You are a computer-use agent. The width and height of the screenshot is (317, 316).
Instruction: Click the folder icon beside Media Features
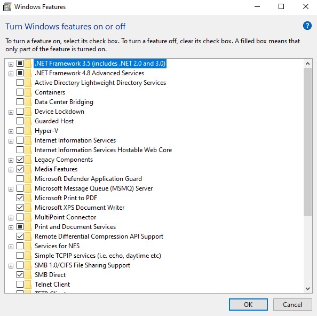coord(28,169)
